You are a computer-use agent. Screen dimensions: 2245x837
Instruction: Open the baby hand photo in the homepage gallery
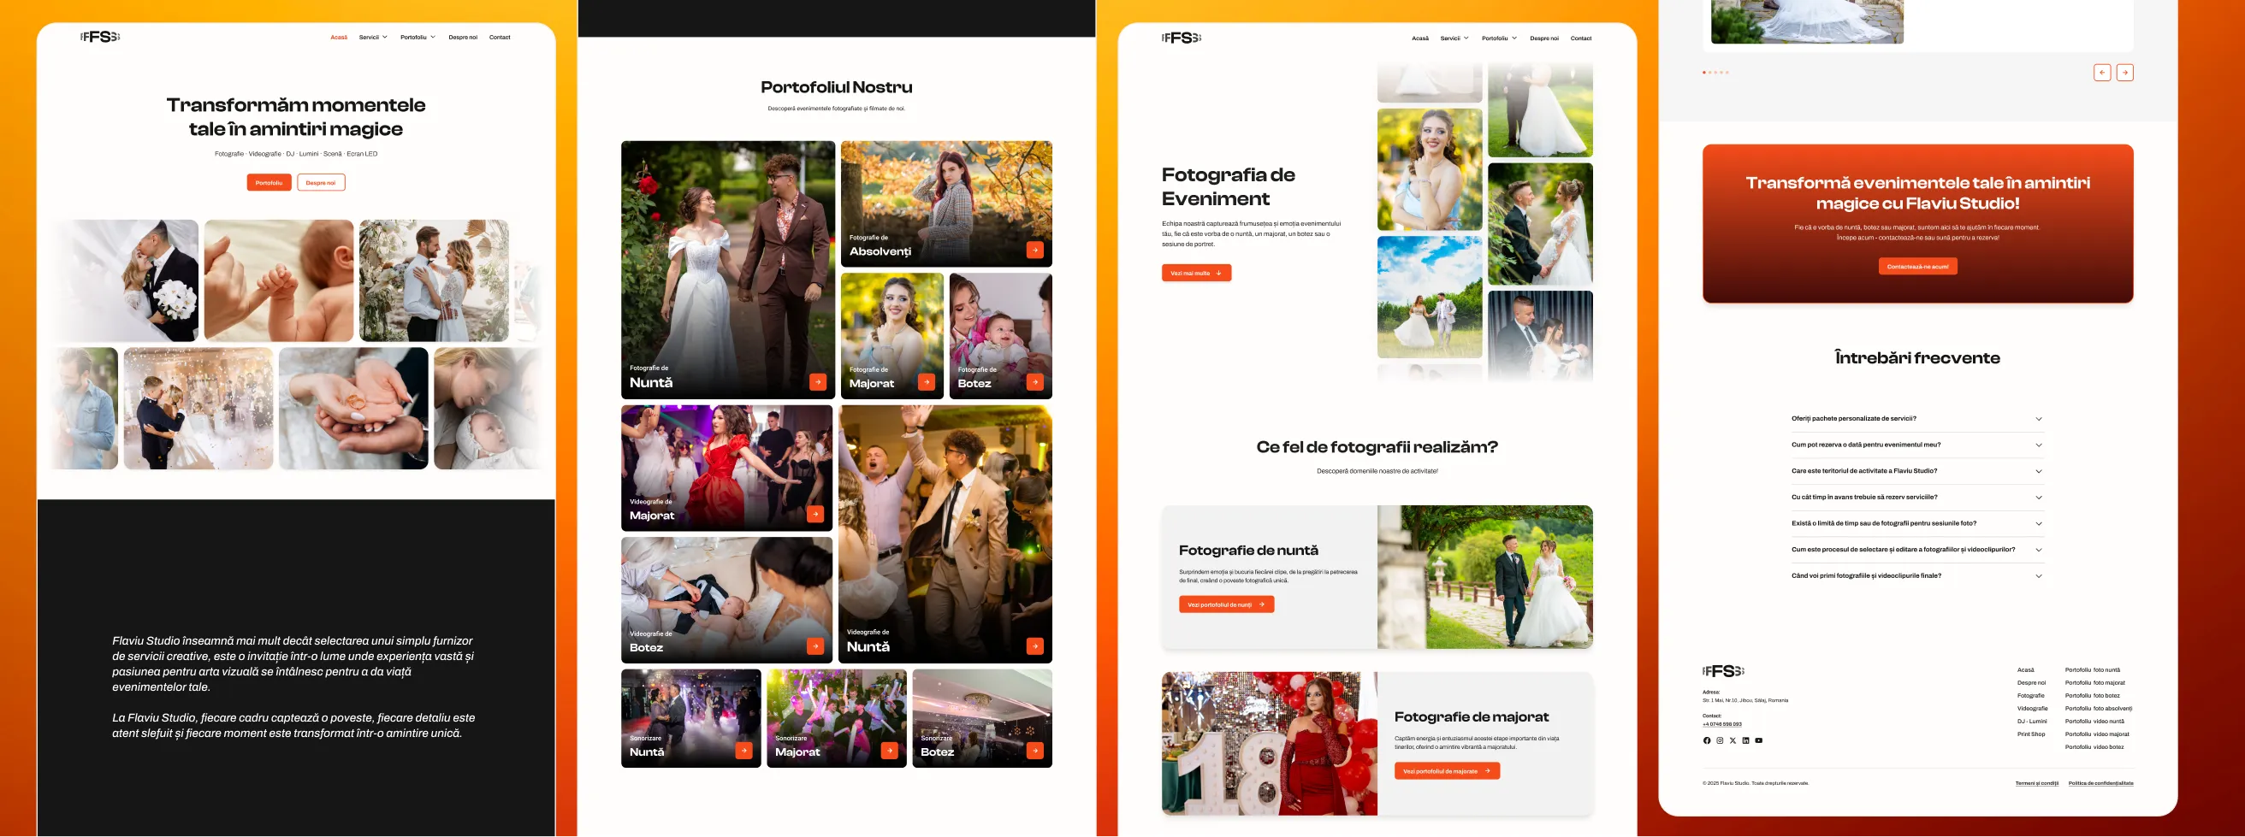pos(279,280)
